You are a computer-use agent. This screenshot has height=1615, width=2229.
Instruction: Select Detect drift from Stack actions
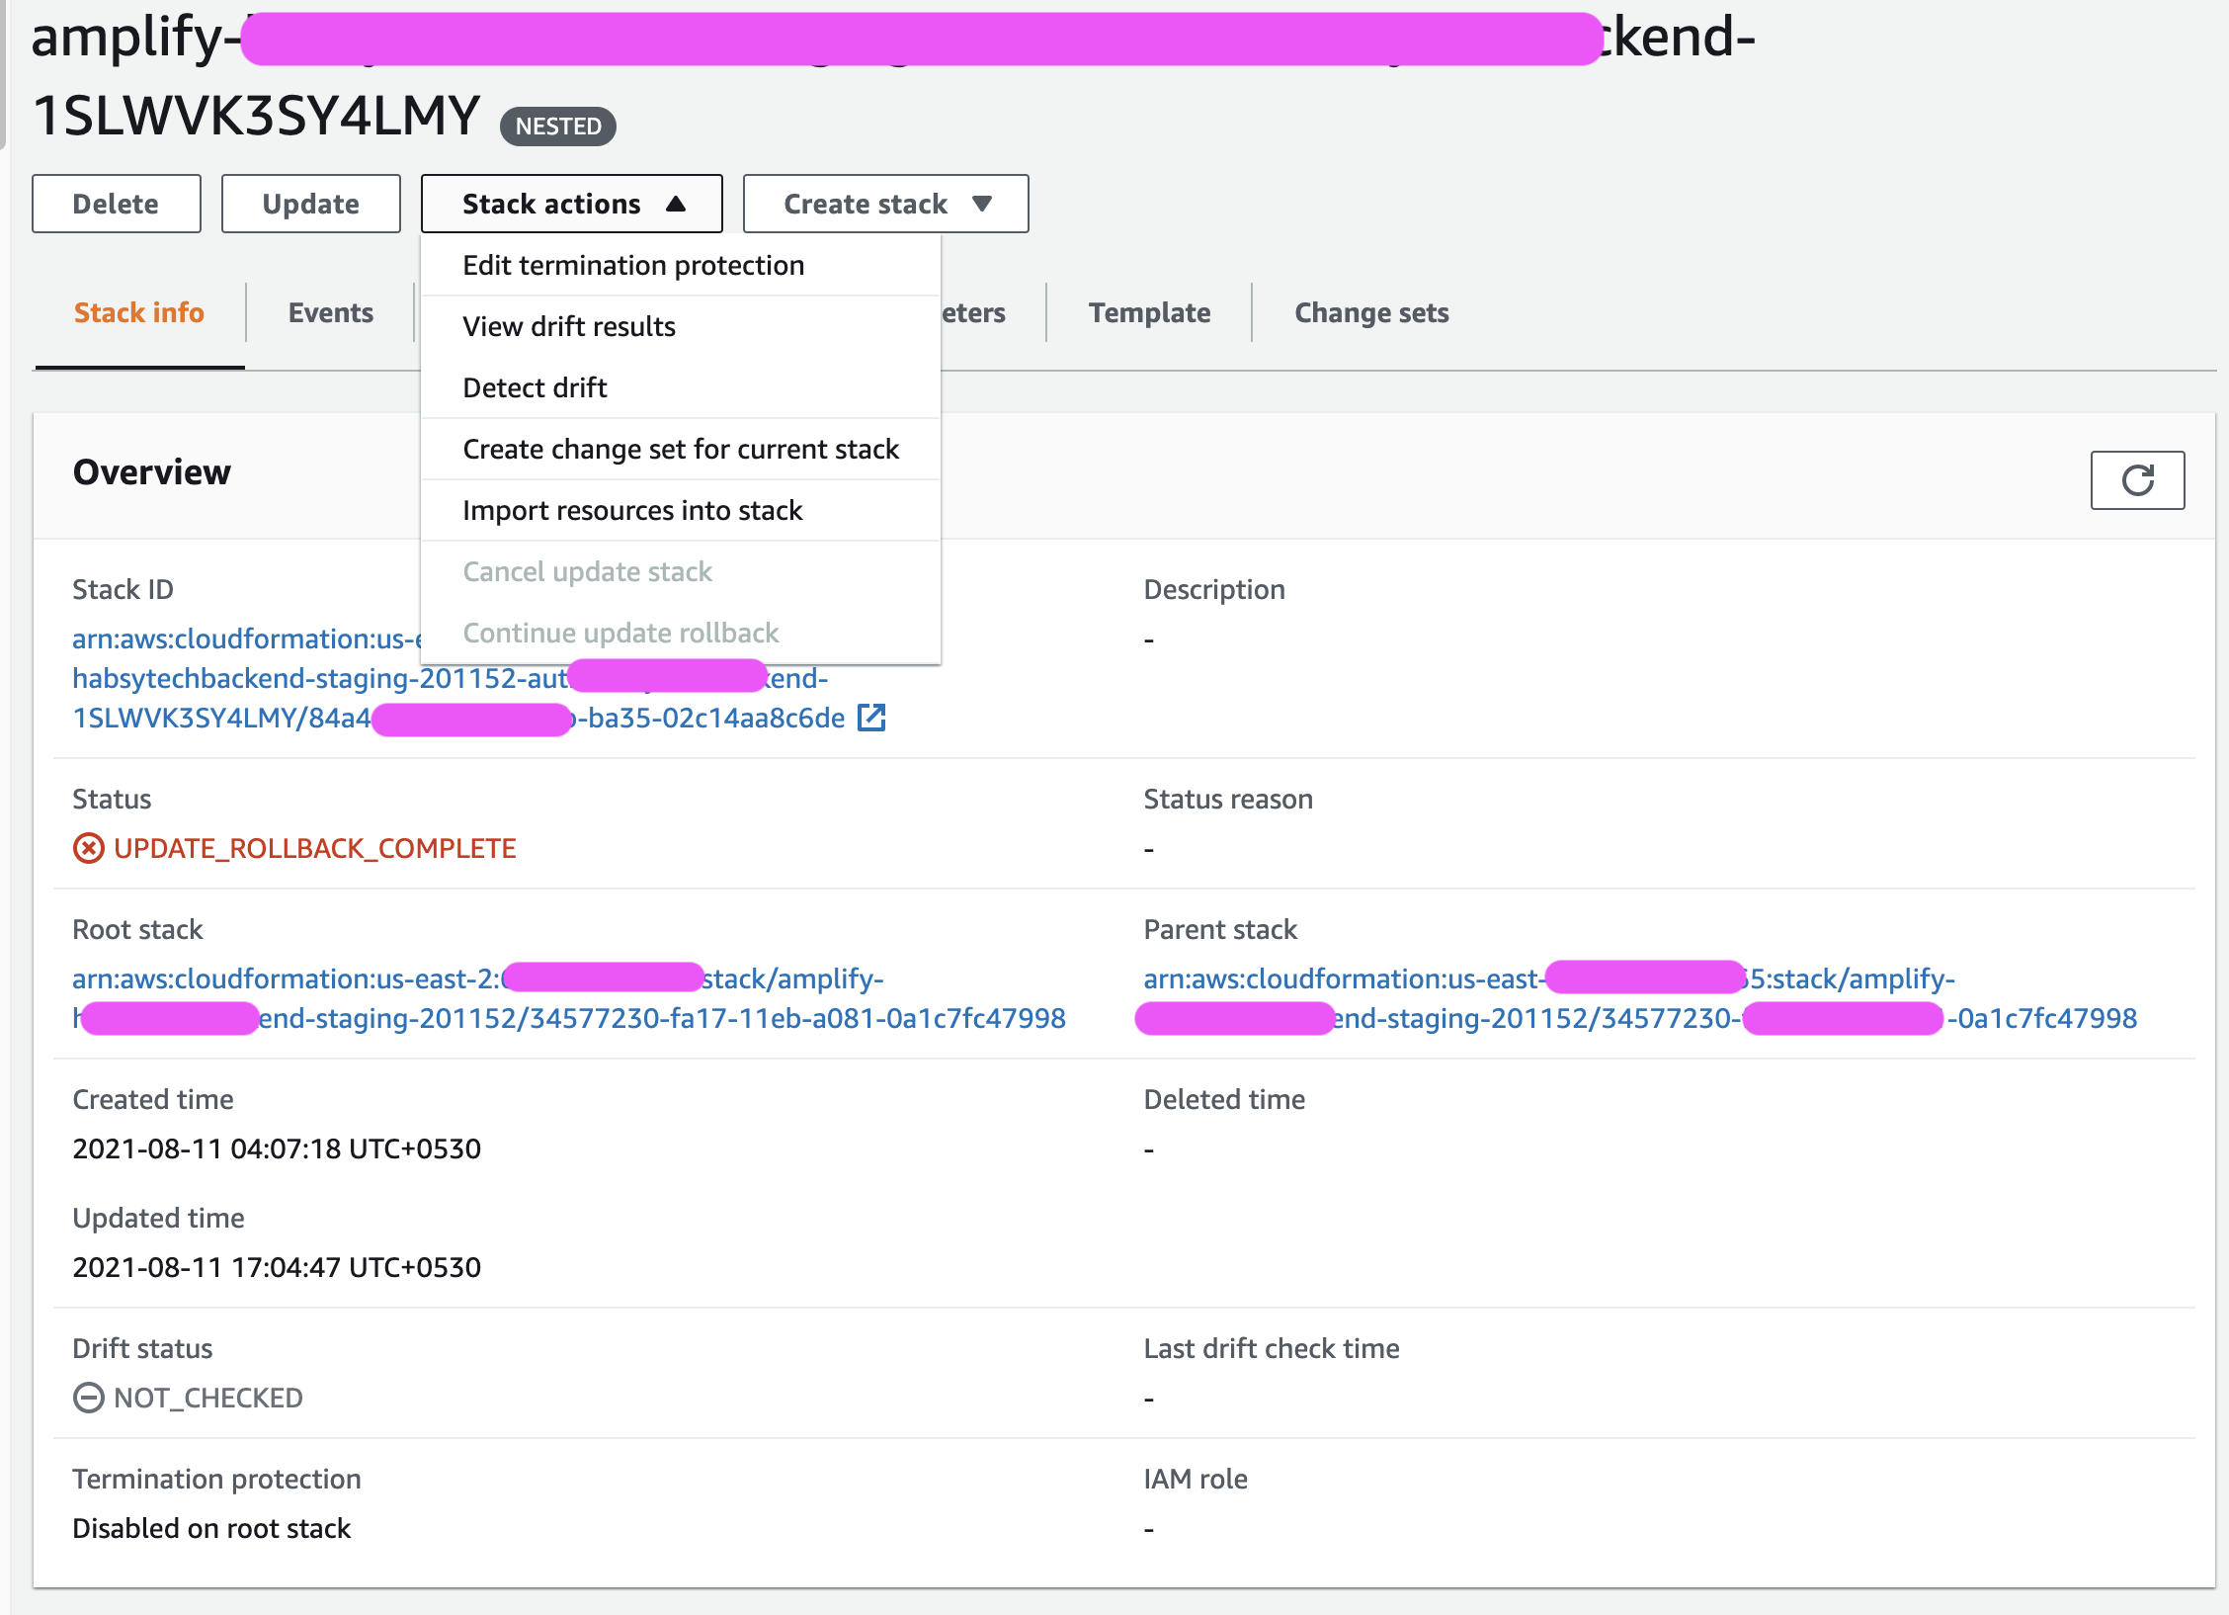tap(535, 387)
